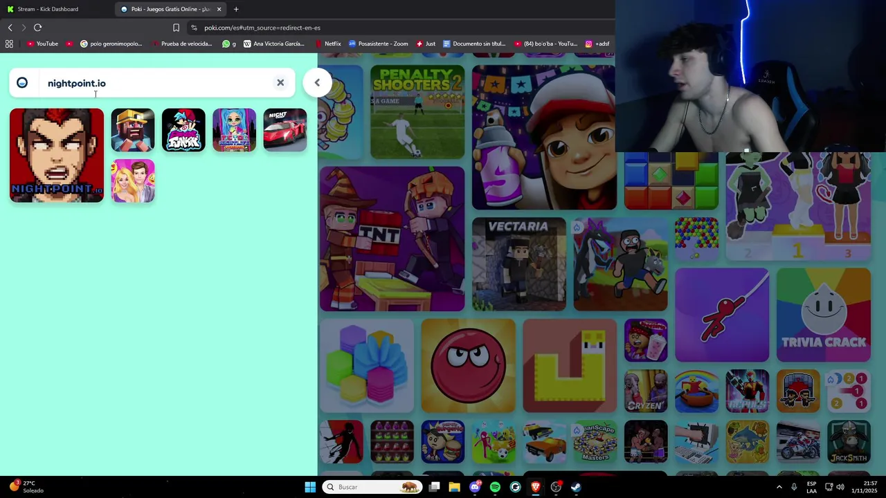This screenshot has width=886, height=498.
Task: Click the Poki logo in search box
Action: click(22, 83)
